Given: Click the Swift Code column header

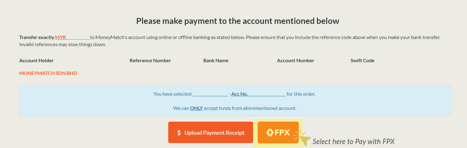Looking at the screenshot, I should (362, 61).
